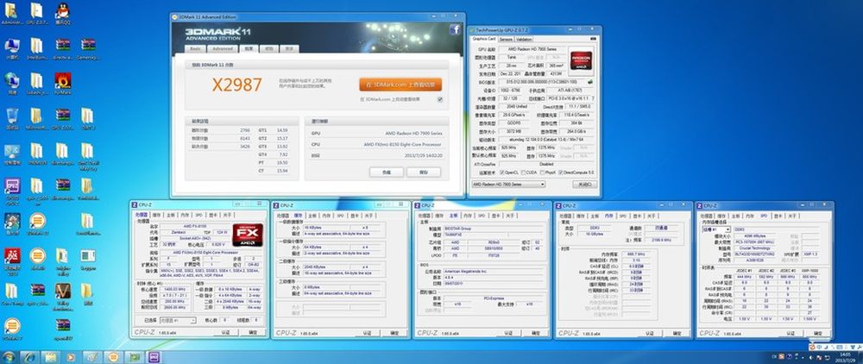Viewport: 863px width, 364px height.
Task: Toggle the PhysX checkbox in GPU-Z
Action: (x=541, y=173)
